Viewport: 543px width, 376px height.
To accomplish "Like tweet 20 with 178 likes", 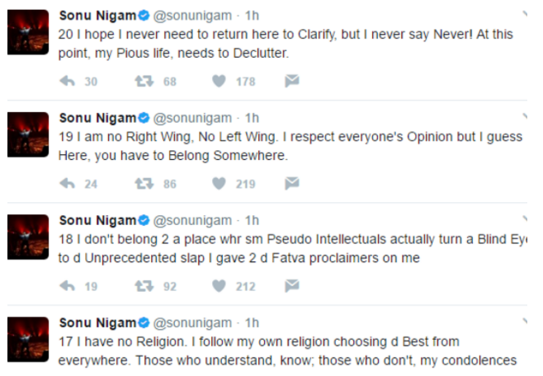I will point(220,81).
